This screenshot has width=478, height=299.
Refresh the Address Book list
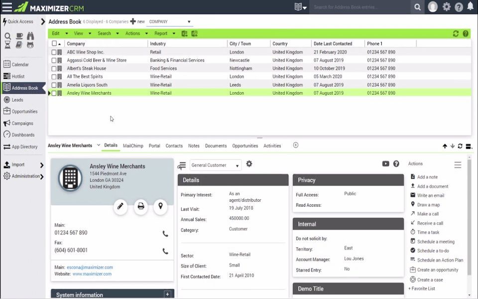(456, 33)
